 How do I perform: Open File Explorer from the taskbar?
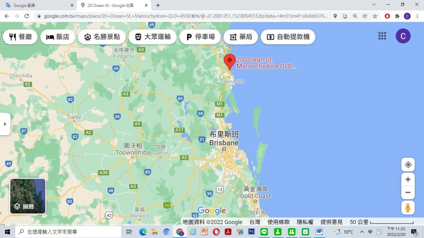tap(154, 232)
